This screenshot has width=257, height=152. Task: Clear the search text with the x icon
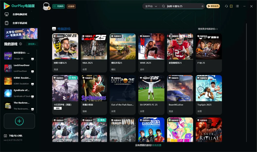pyautogui.click(x=203, y=6)
